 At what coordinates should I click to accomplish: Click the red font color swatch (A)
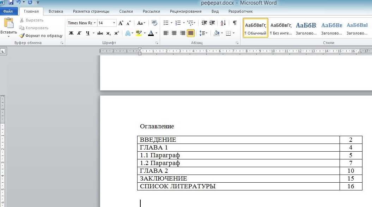[x=151, y=33]
